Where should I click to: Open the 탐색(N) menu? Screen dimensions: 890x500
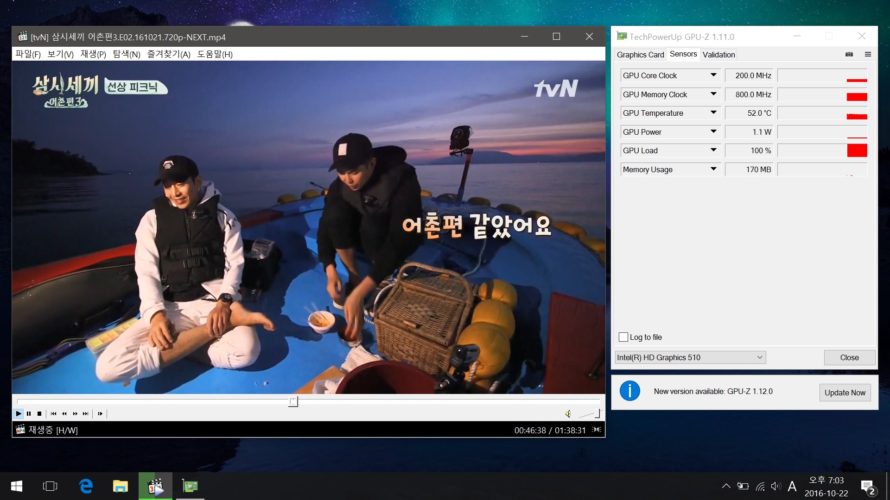(x=127, y=54)
